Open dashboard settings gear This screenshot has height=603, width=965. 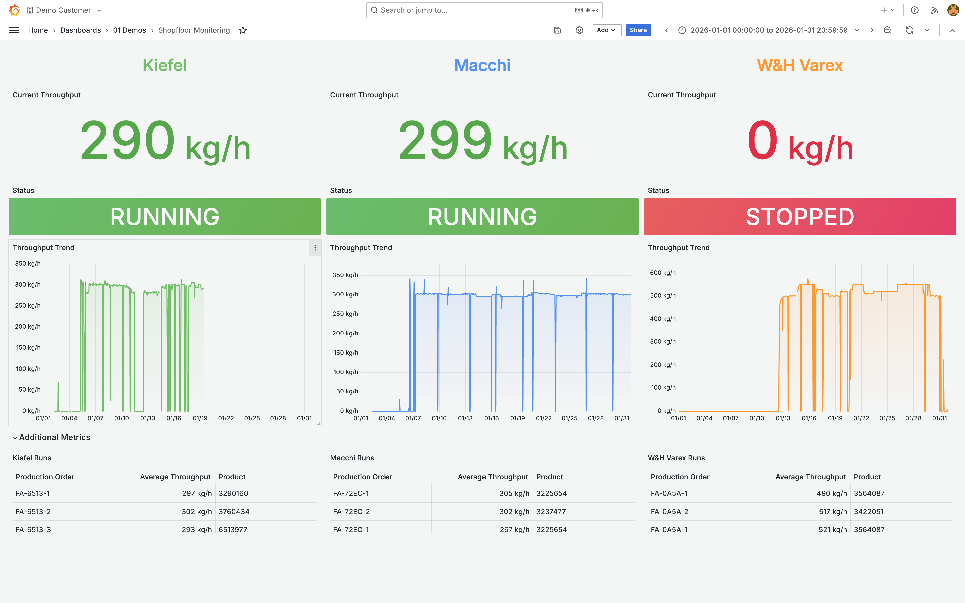[x=579, y=30]
